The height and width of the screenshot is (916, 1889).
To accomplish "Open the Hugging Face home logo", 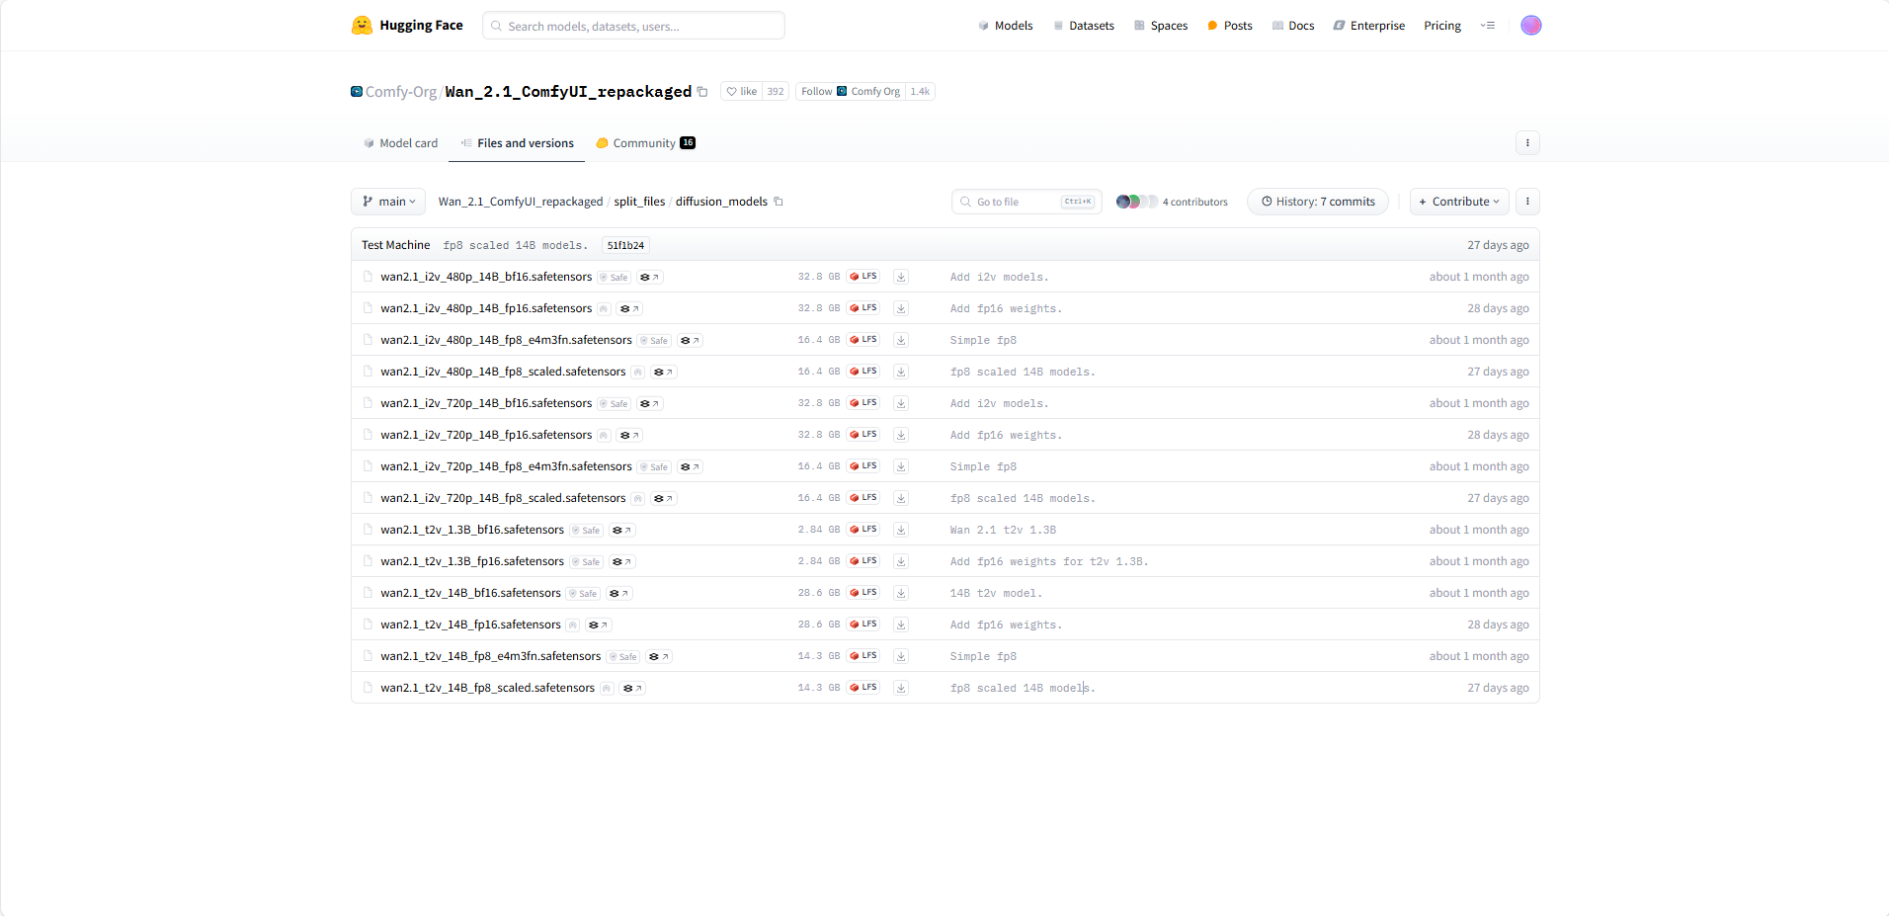I will point(407,26).
